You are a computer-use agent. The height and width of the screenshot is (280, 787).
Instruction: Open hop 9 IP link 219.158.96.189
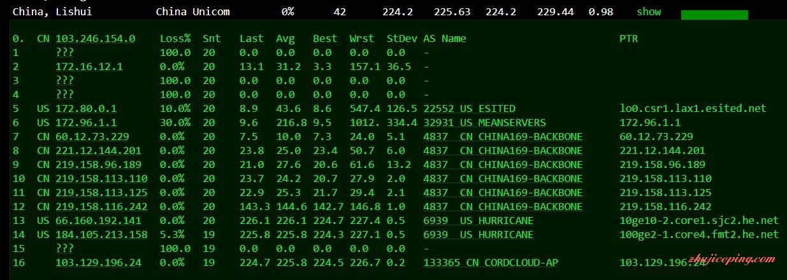98,165
